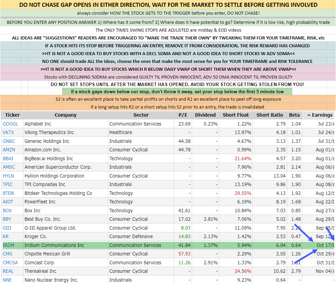Select the Dividend column header
Screen dimensions: 336x284
pos(206,115)
